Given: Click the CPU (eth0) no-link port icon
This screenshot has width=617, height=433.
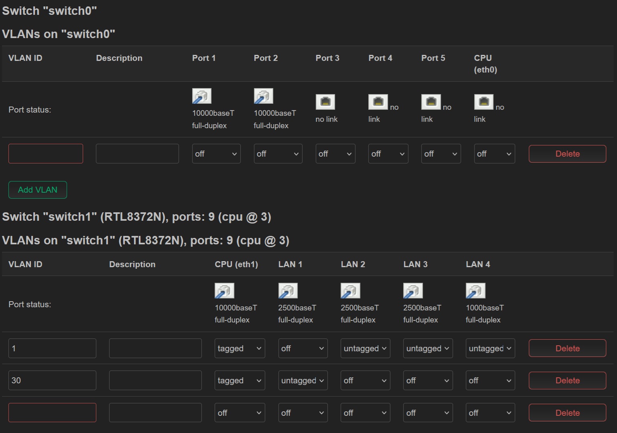Looking at the screenshot, I should coord(483,102).
